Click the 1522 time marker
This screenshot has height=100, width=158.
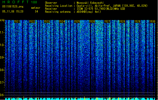pyautogui.click(x=32, y=21)
